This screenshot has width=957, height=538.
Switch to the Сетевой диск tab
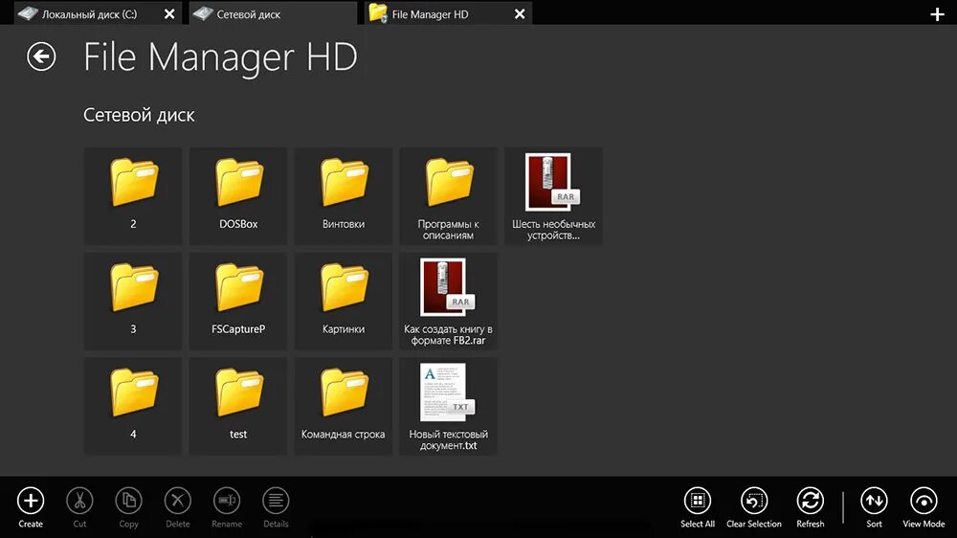[273, 13]
